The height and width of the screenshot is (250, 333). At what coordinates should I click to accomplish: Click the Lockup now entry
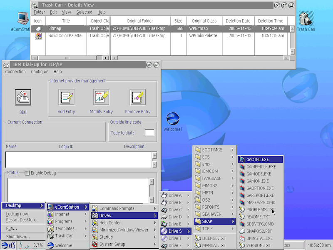17,214
